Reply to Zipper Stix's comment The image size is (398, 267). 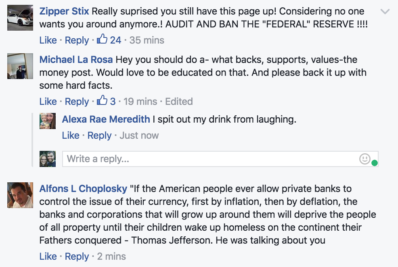(x=77, y=40)
